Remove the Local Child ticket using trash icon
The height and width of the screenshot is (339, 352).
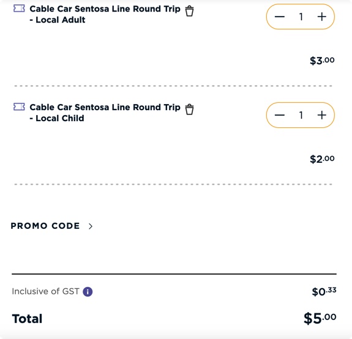coord(189,110)
